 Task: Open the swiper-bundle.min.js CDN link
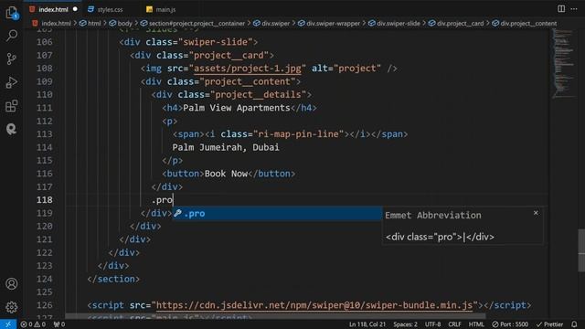tap(314, 305)
